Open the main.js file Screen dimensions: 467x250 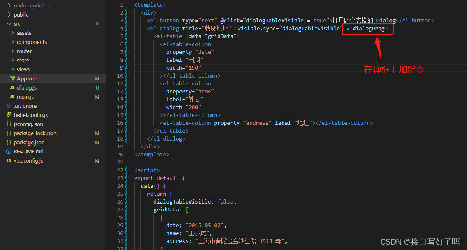pyautogui.click(x=25, y=97)
